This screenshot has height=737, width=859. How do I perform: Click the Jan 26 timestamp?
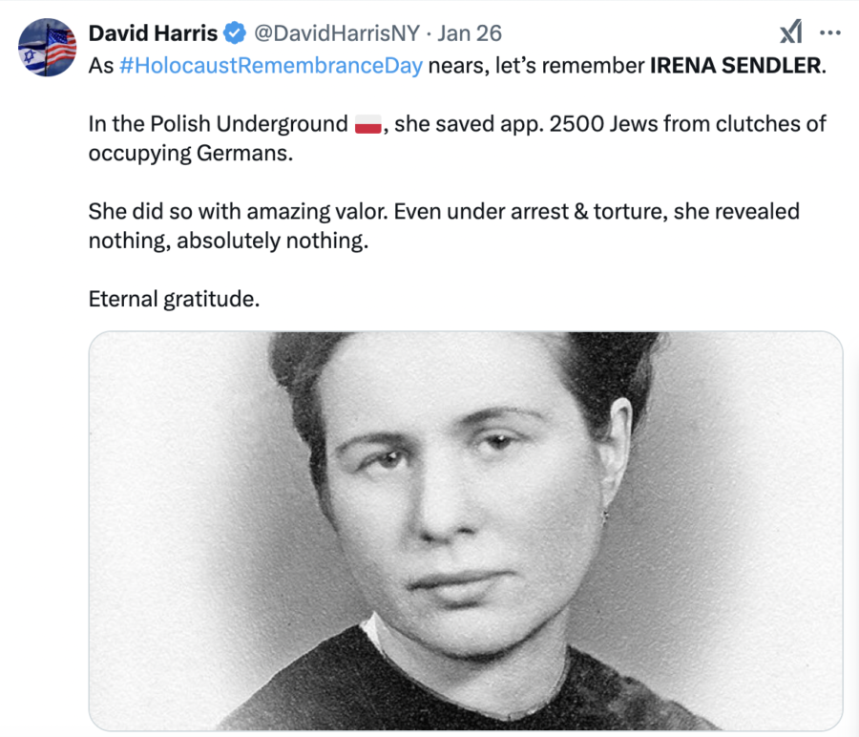click(469, 32)
